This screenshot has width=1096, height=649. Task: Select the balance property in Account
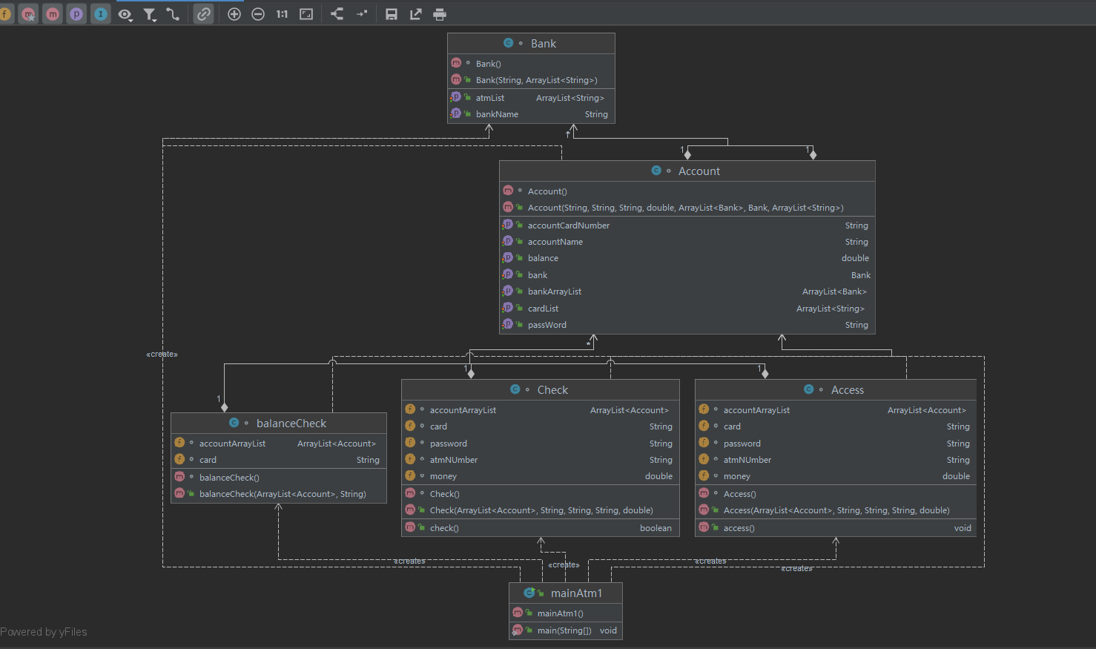(x=687, y=258)
